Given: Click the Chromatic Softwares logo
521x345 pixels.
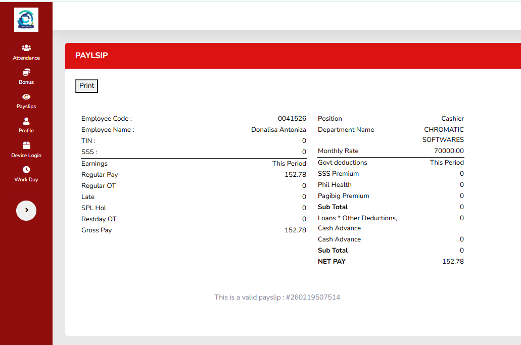Looking at the screenshot, I should 26,20.
